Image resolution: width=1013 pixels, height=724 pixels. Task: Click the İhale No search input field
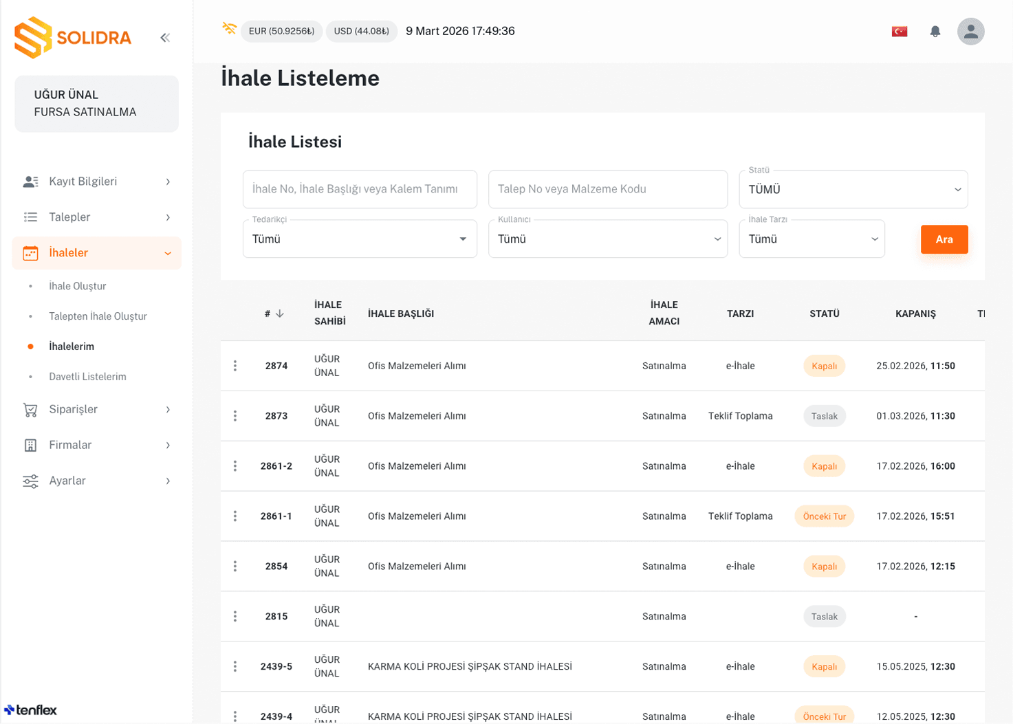click(359, 190)
